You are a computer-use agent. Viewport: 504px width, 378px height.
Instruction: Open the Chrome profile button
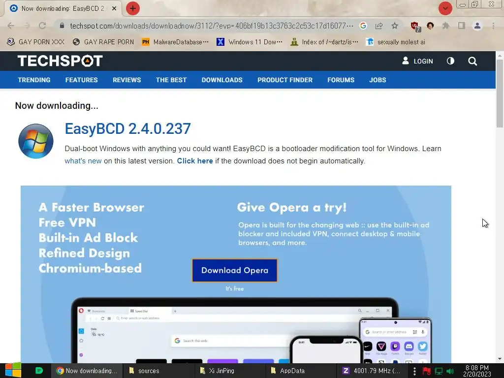[x=477, y=26]
